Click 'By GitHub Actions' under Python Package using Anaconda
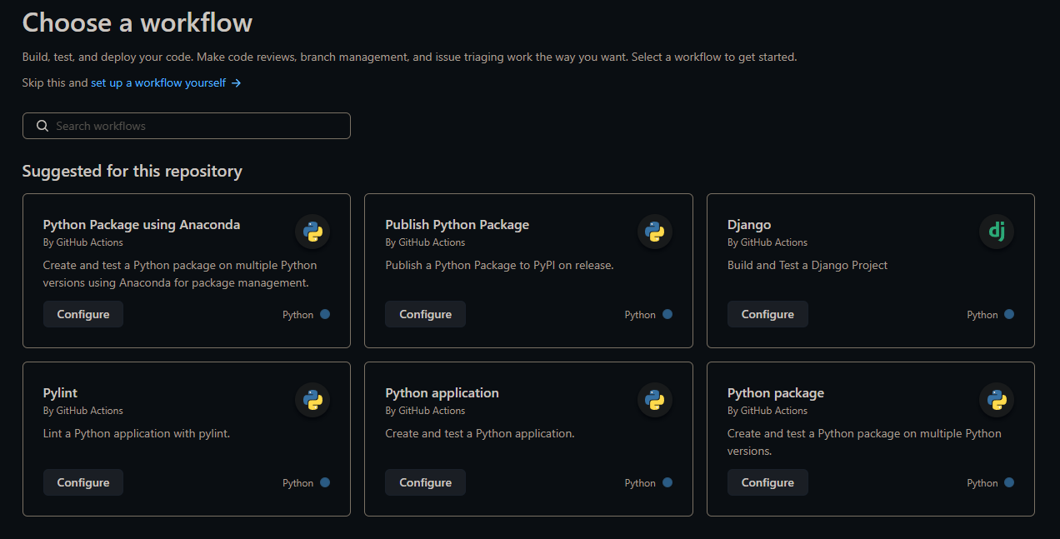The image size is (1060, 539). 83,242
